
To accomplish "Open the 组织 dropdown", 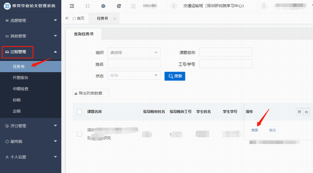I will 134,52.
